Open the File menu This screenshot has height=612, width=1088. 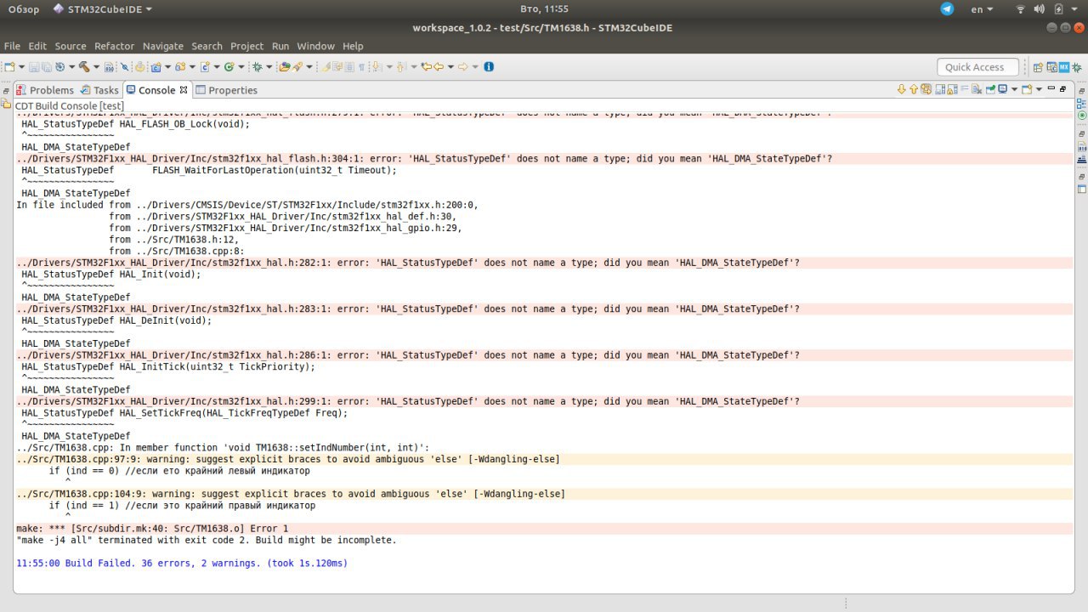click(x=12, y=46)
